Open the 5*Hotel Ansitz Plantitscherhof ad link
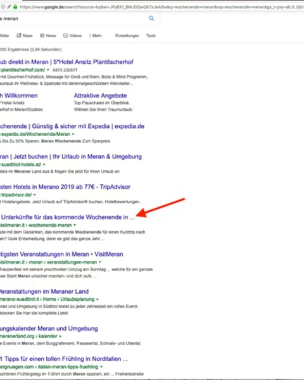This screenshot has width=304, height=380. pyautogui.click(x=66, y=62)
